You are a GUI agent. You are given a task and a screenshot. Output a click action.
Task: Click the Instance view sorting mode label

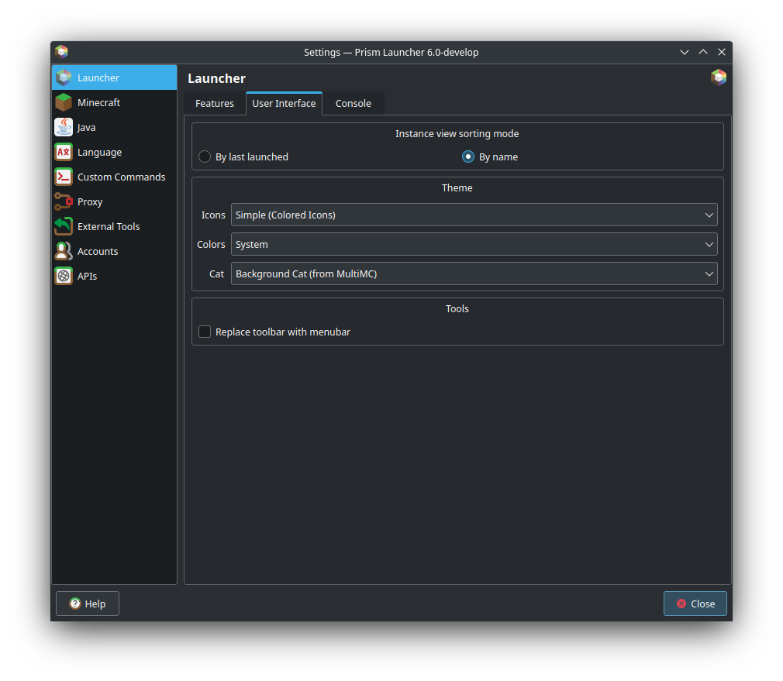[457, 134]
